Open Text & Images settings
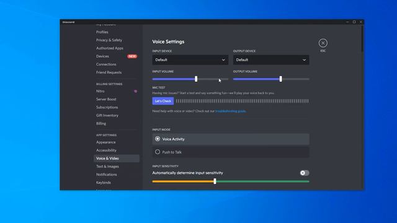The height and width of the screenshot is (223, 397). tap(107, 167)
